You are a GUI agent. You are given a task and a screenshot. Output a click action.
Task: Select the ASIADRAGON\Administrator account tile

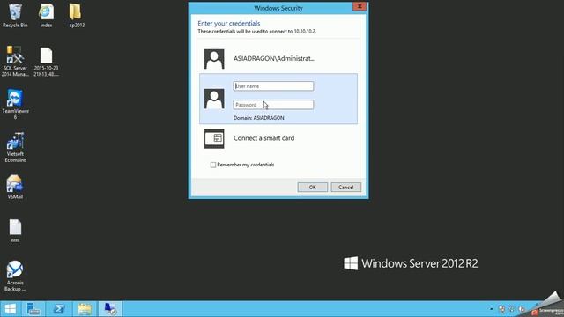(278, 59)
